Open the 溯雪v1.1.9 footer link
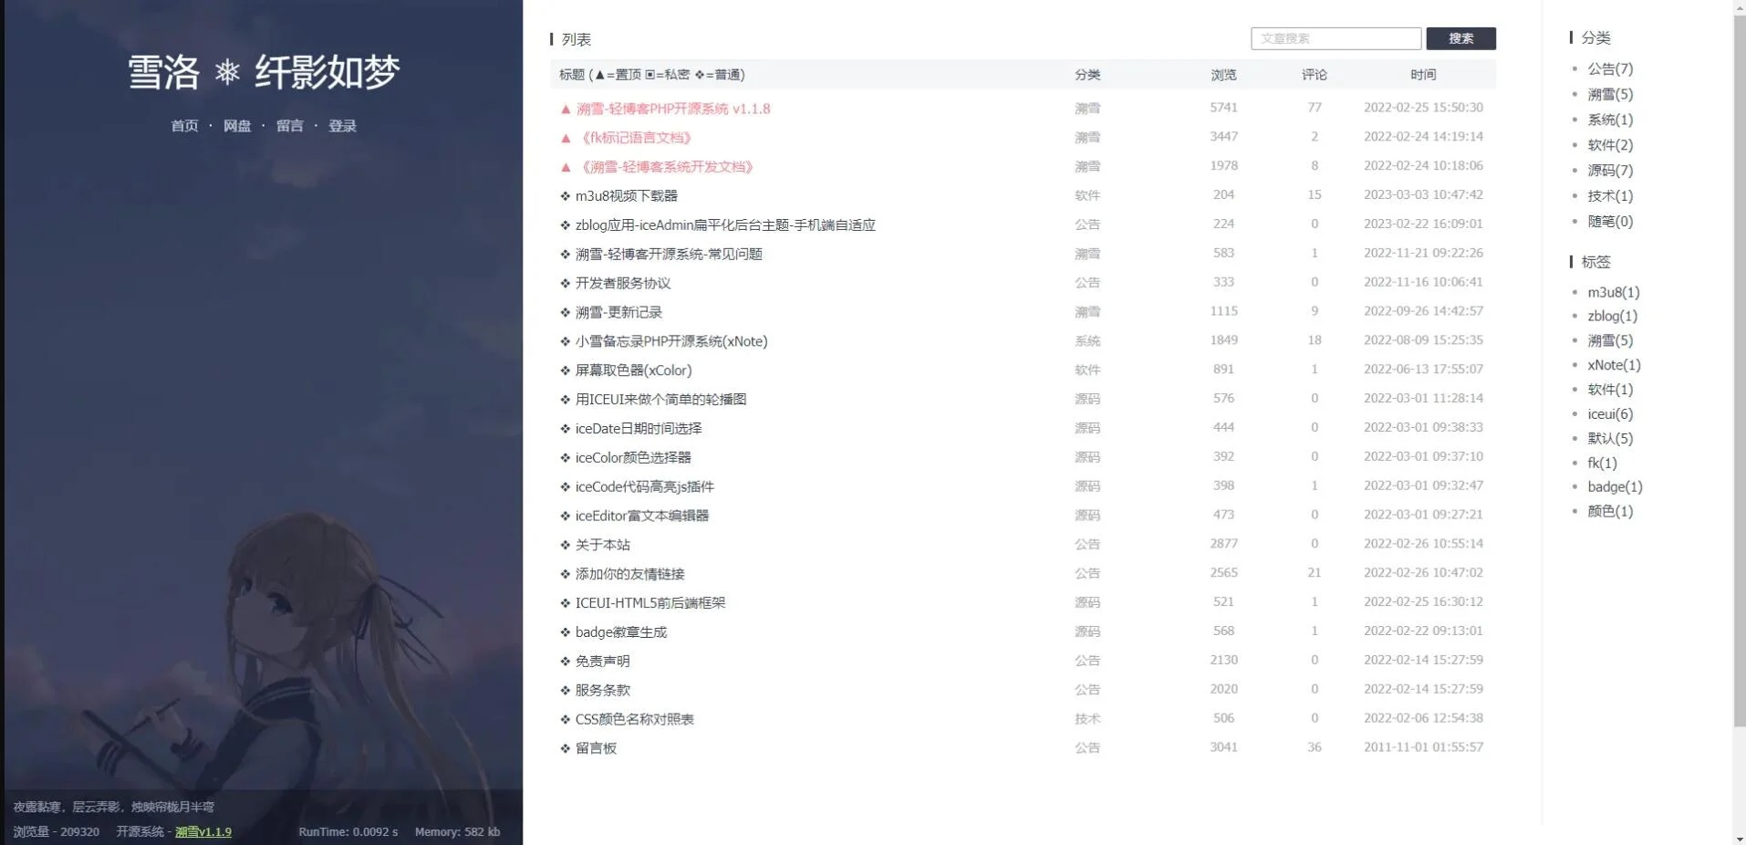This screenshot has width=1746, height=845. pos(203,831)
